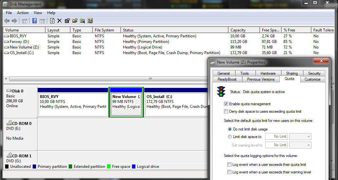Switch to the Tools tab

[245, 73]
